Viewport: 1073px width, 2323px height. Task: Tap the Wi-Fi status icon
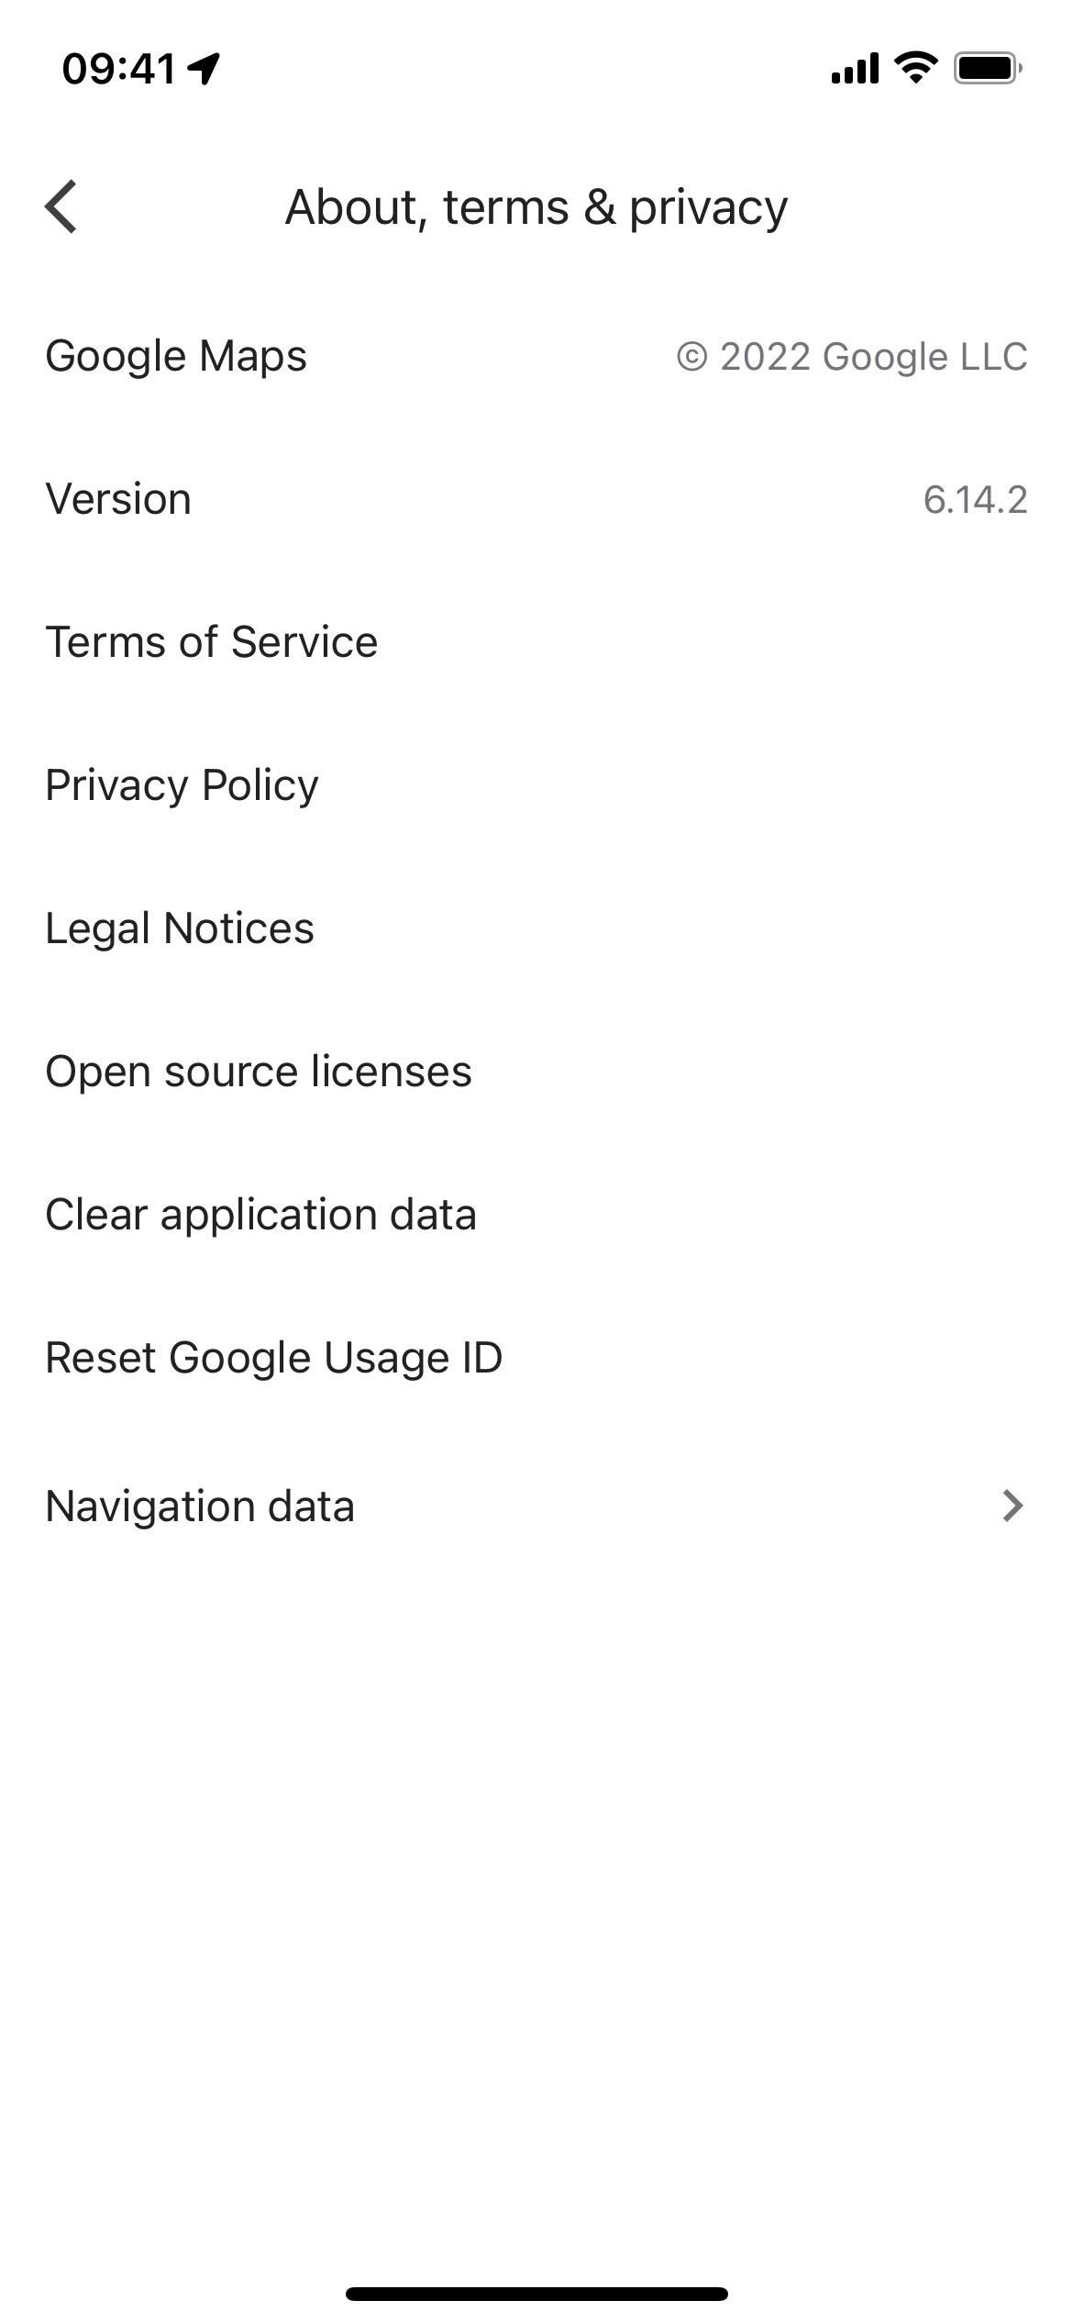point(915,67)
